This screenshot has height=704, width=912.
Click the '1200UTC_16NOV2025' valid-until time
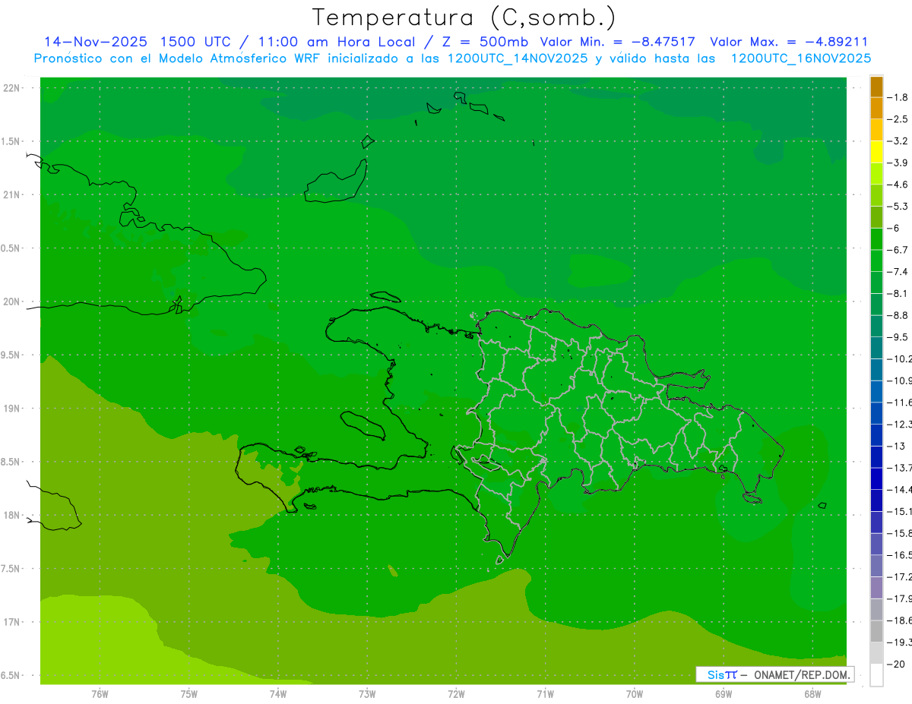tap(801, 58)
